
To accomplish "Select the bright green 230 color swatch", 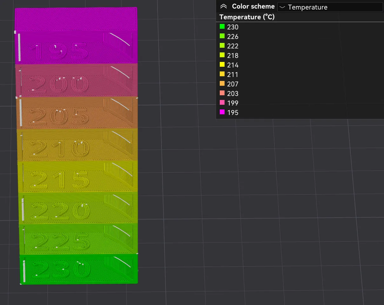I will [x=222, y=27].
